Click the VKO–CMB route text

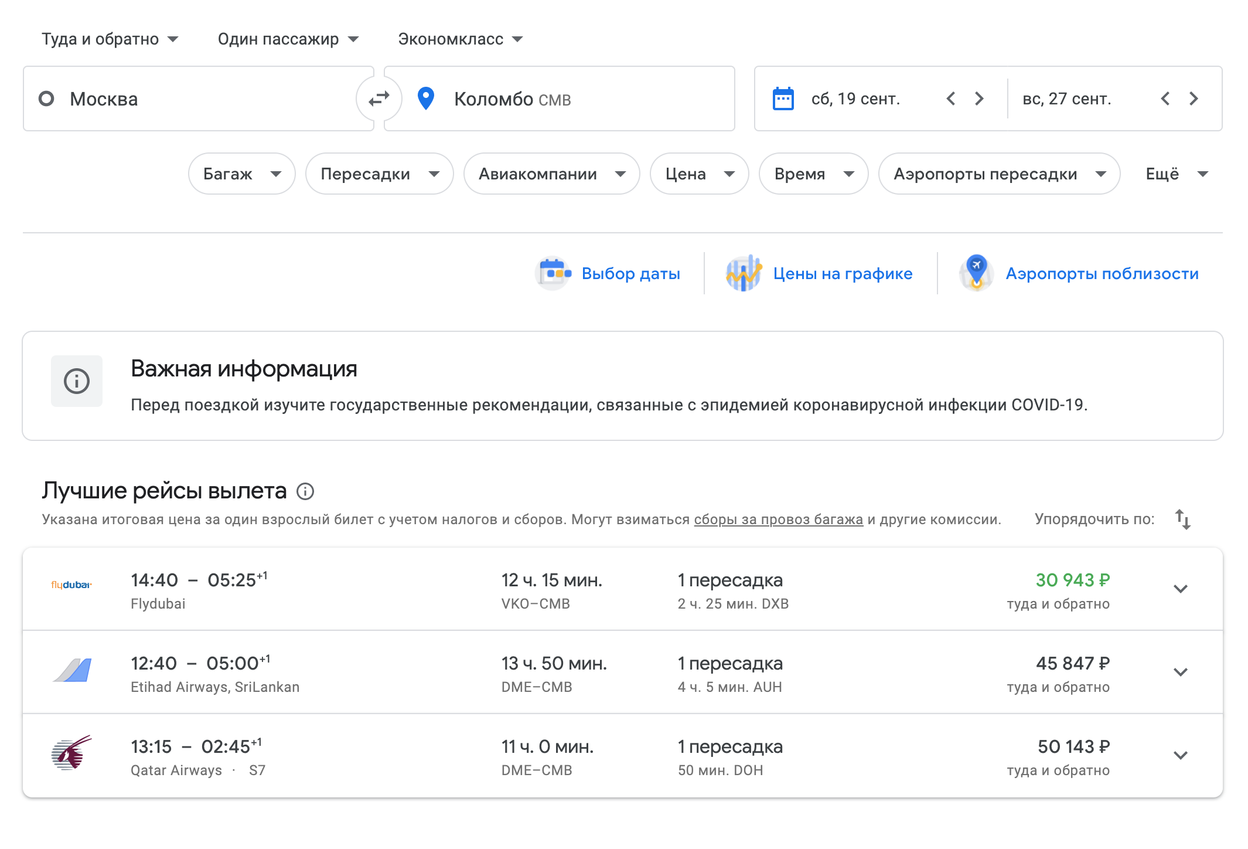536,604
